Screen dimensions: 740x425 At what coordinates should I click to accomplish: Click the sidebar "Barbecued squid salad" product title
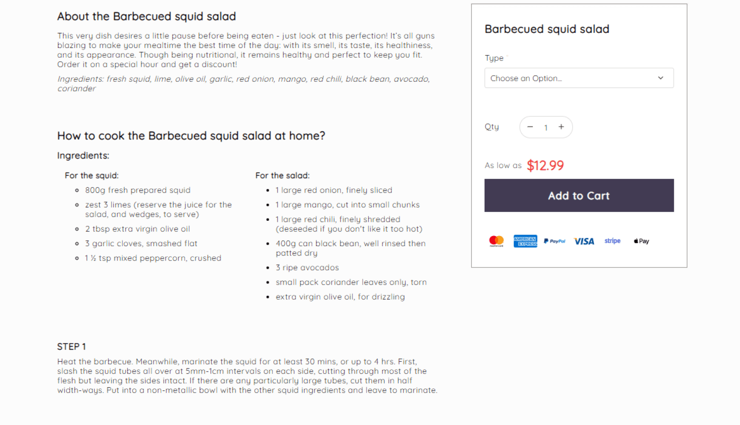coord(547,29)
